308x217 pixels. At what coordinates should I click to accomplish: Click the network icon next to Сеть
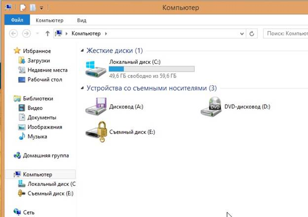click(x=17, y=212)
